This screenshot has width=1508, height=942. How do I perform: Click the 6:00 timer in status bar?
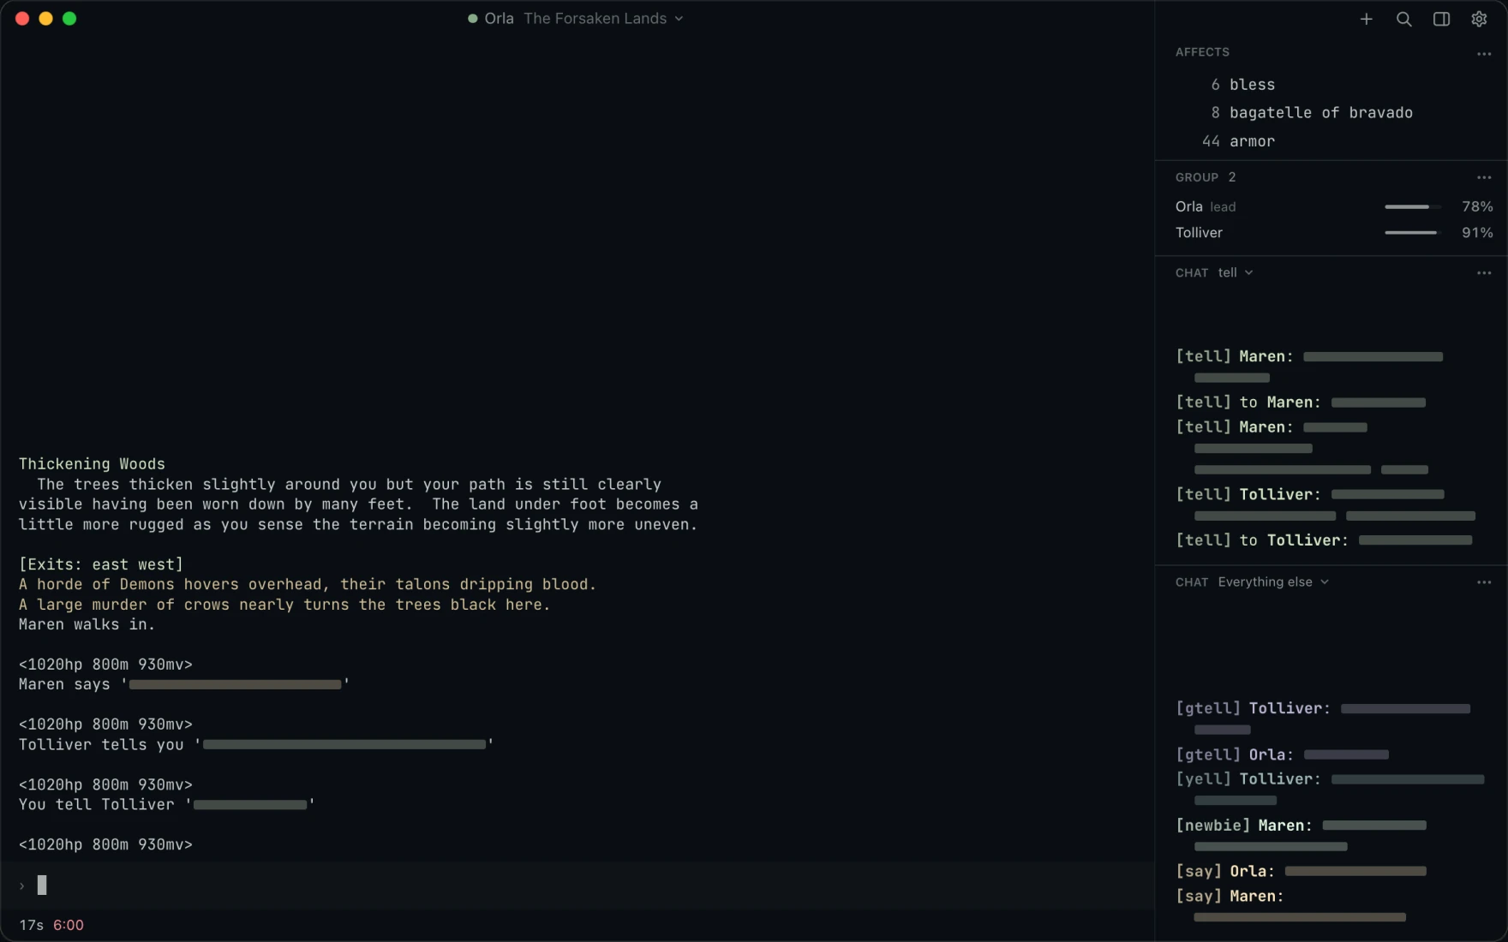pyautogui.click(x=69, y=925)
